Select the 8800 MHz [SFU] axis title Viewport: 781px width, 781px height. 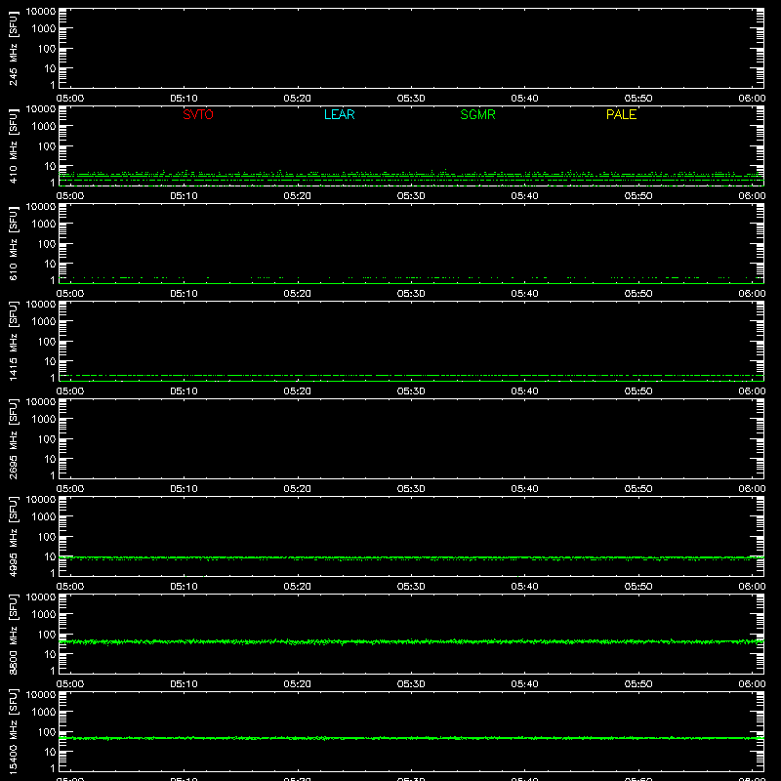coord(13,634)
